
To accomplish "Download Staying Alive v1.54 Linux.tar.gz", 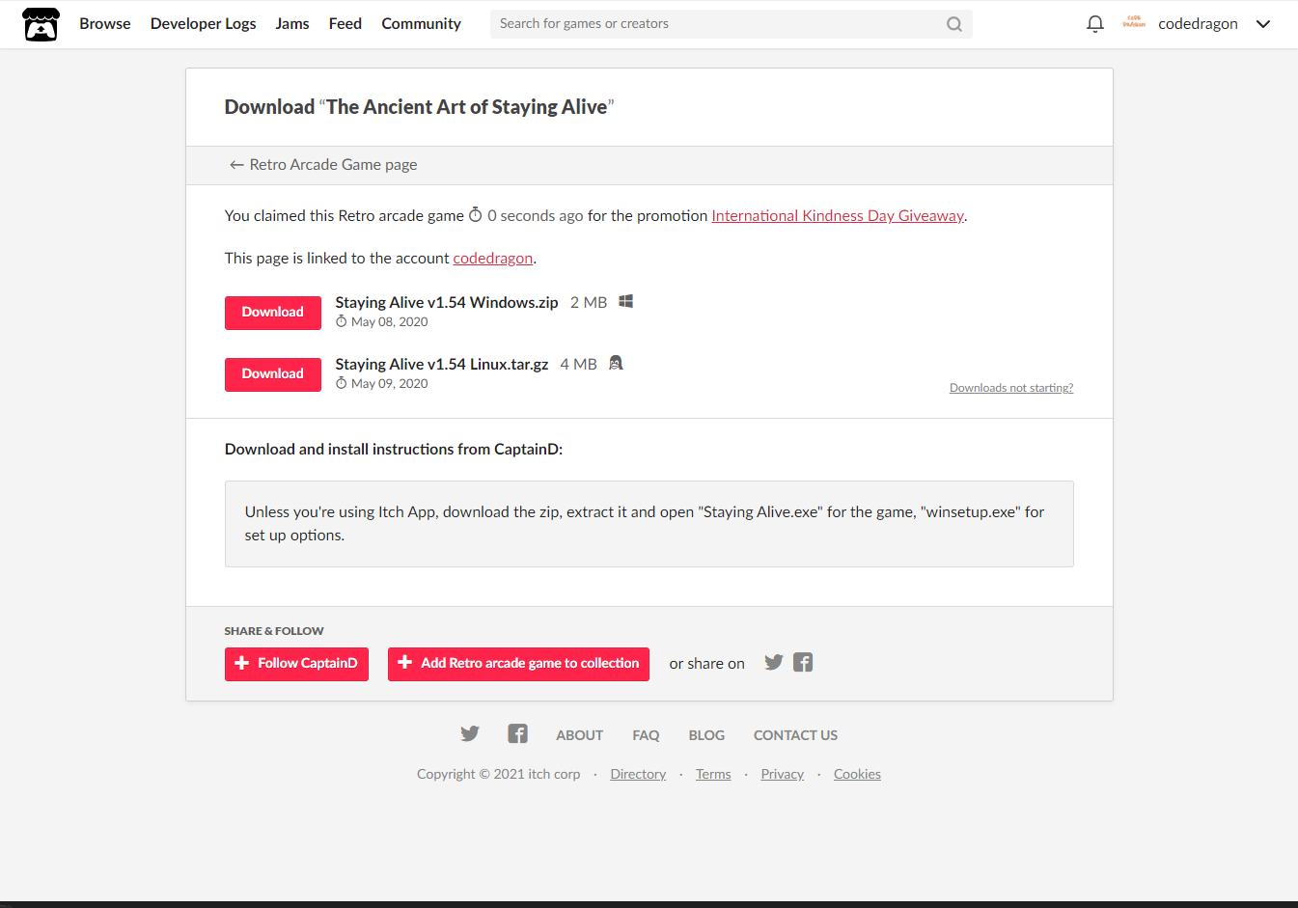I will 273,374.
